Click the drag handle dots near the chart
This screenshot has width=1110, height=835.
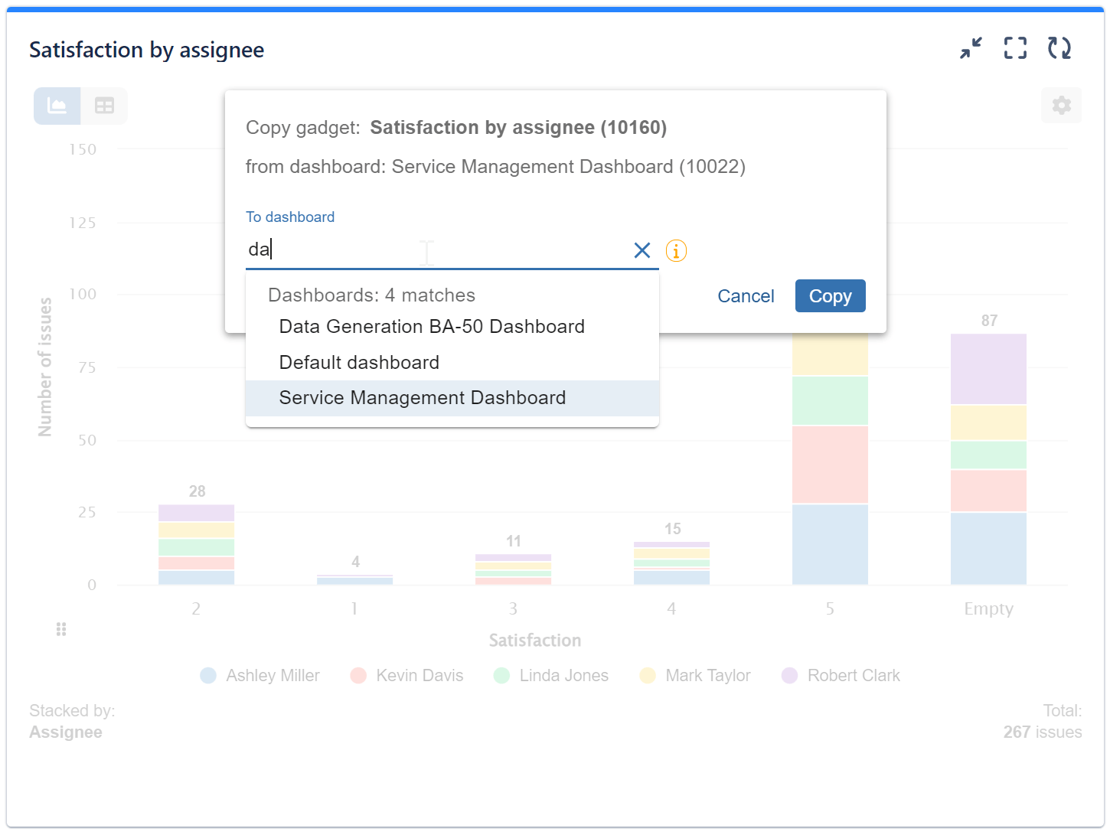[x=60, y=629]
